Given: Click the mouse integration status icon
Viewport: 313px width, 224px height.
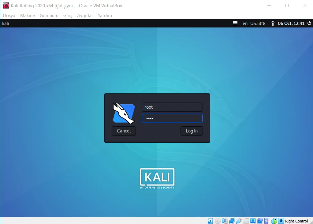Looking at the screenshot, I should (274, 221).
